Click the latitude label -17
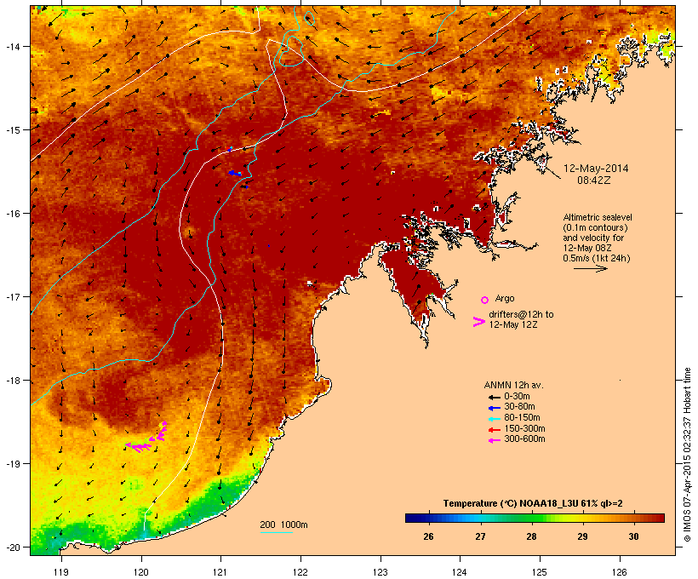698x579 pixels. point(13,296)
